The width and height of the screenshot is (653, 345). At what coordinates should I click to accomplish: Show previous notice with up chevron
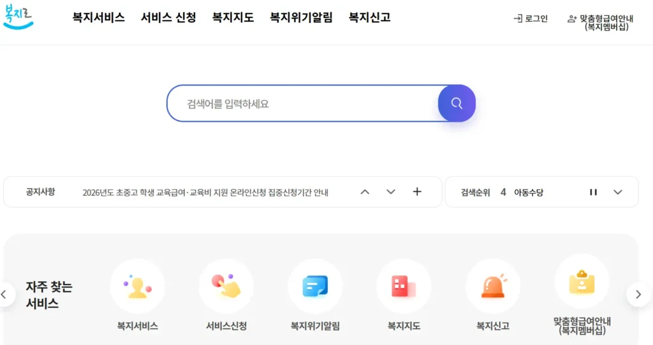pyautogui.click(x=365, y=192)
